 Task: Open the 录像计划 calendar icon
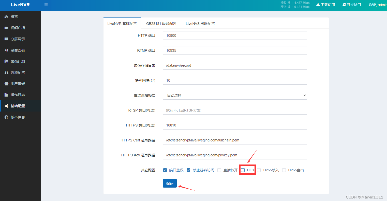coord(6,61)
